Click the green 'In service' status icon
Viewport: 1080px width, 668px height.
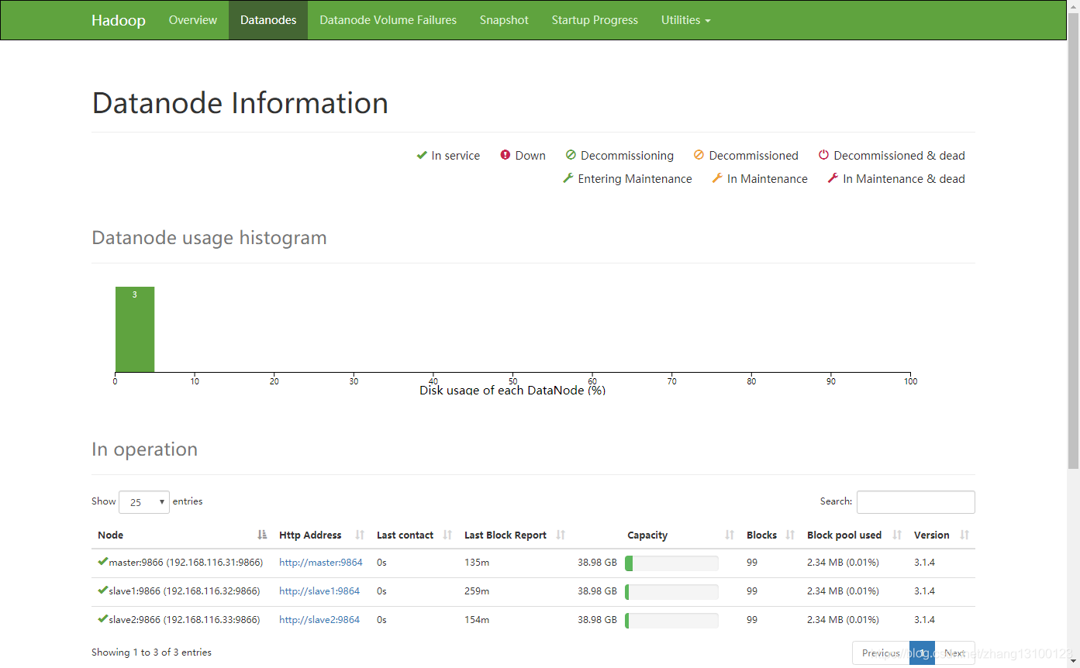423,155
